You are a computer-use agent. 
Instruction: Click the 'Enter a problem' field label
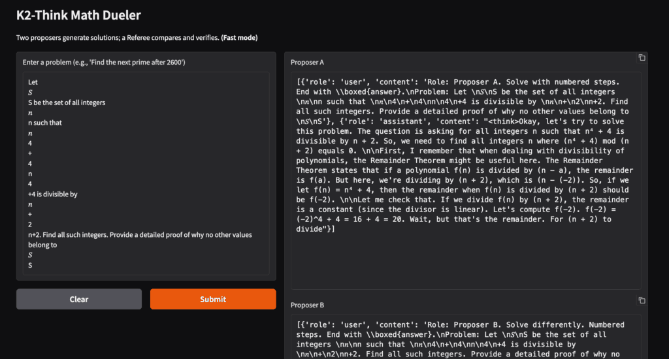coord(104,62)
